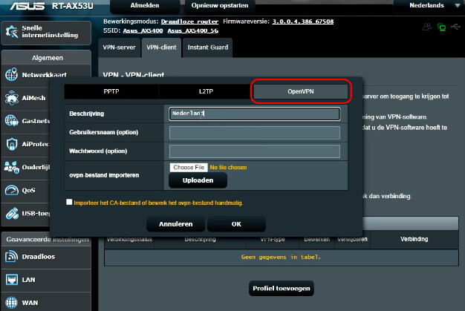Open Draadloos via its sidebar label
The image size is (465, 311).
click(x=39, y=257)
